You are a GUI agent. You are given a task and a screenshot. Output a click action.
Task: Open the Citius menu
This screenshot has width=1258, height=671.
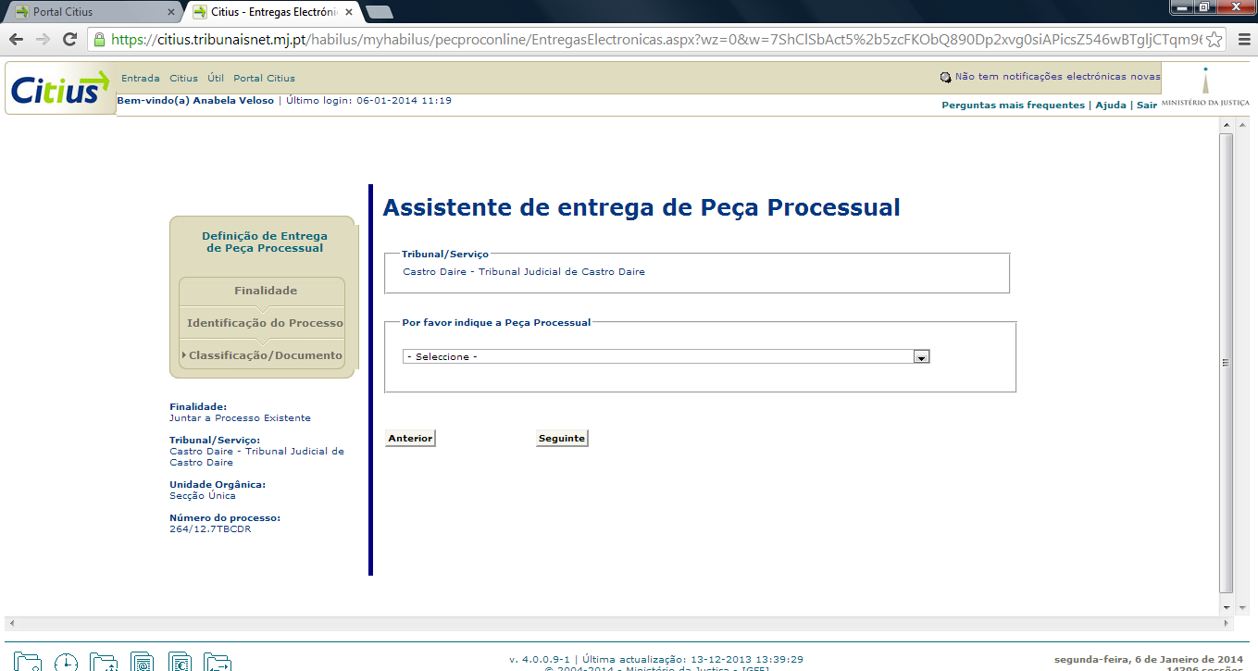pos(183,79)
